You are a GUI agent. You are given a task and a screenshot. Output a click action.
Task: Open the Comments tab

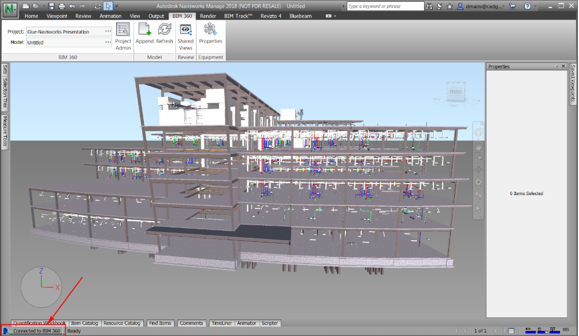(x=191, y=323)
